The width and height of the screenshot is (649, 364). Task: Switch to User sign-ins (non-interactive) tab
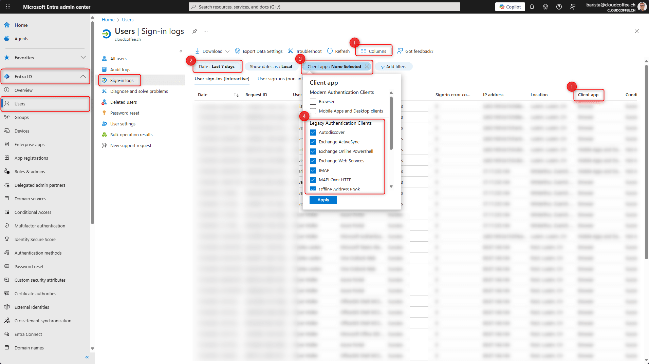[279, 79]
